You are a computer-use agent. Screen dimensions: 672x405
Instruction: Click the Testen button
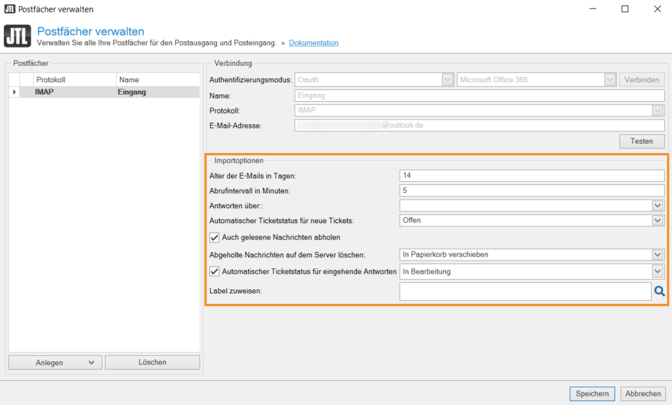(642, 141)
